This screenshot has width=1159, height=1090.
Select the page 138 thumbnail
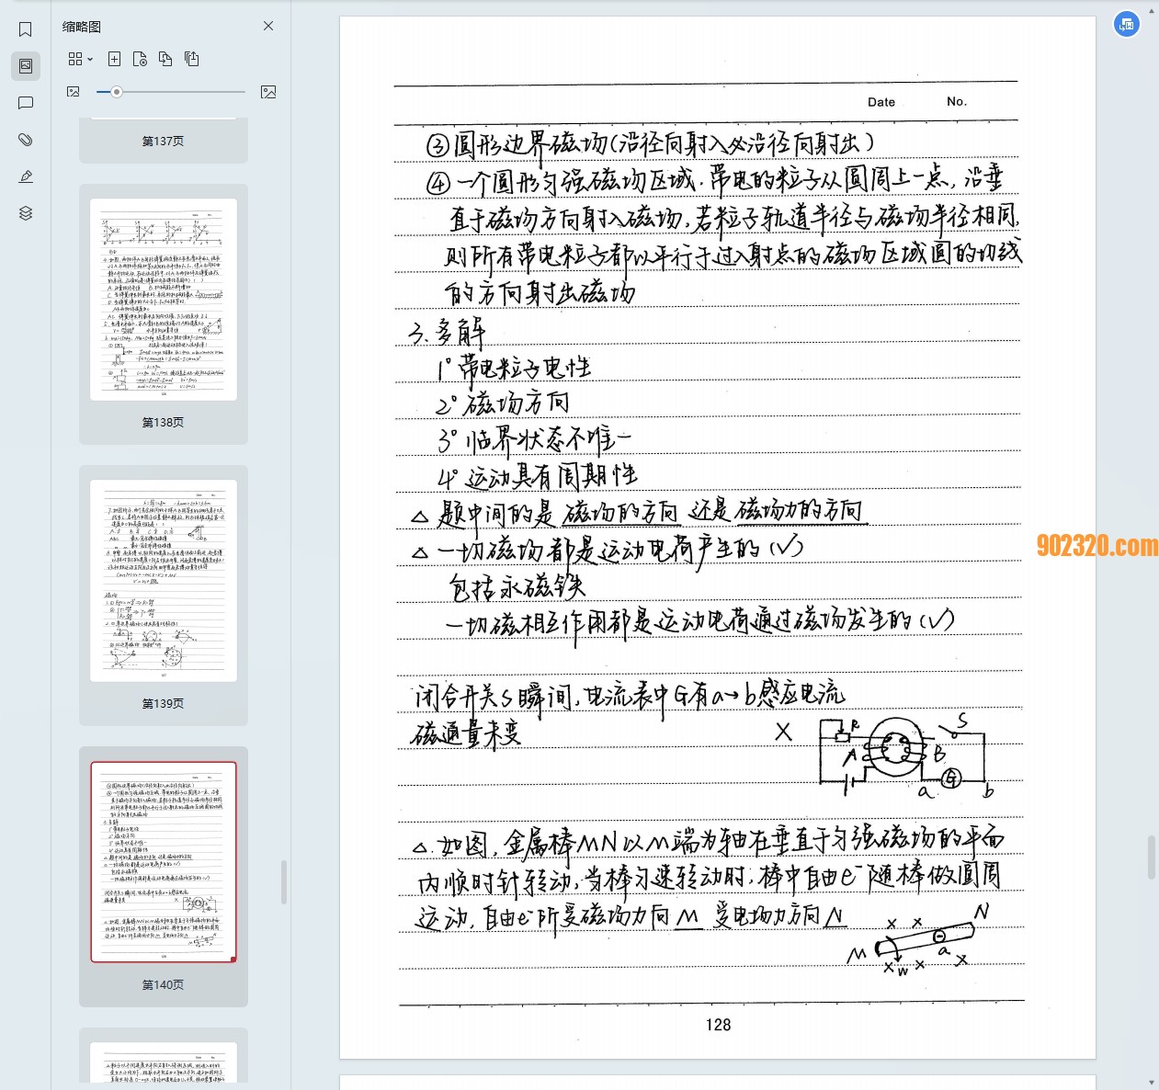tap(164, 300)
